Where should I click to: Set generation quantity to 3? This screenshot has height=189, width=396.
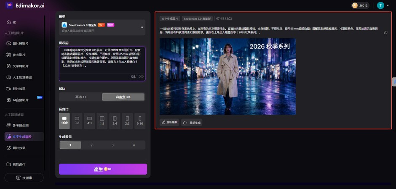point(112,145)
